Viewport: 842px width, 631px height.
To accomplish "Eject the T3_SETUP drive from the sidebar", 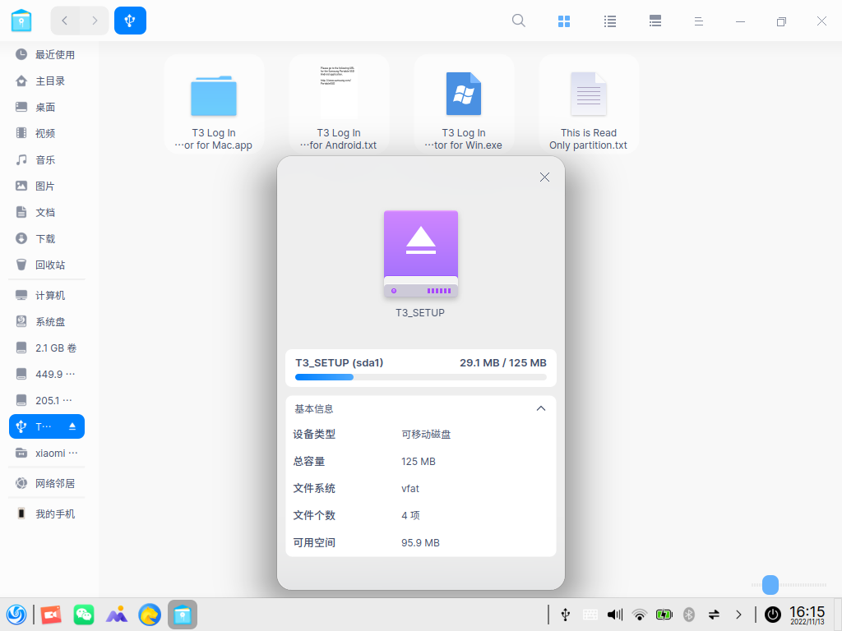I will tap(71, 426).
